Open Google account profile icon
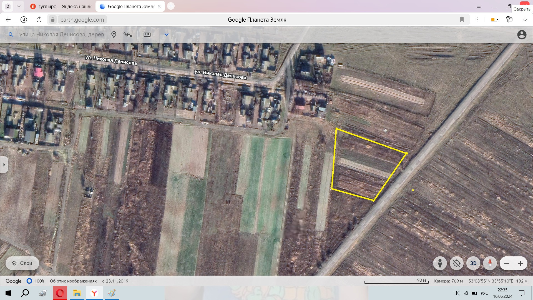 (x=522, y=35)
